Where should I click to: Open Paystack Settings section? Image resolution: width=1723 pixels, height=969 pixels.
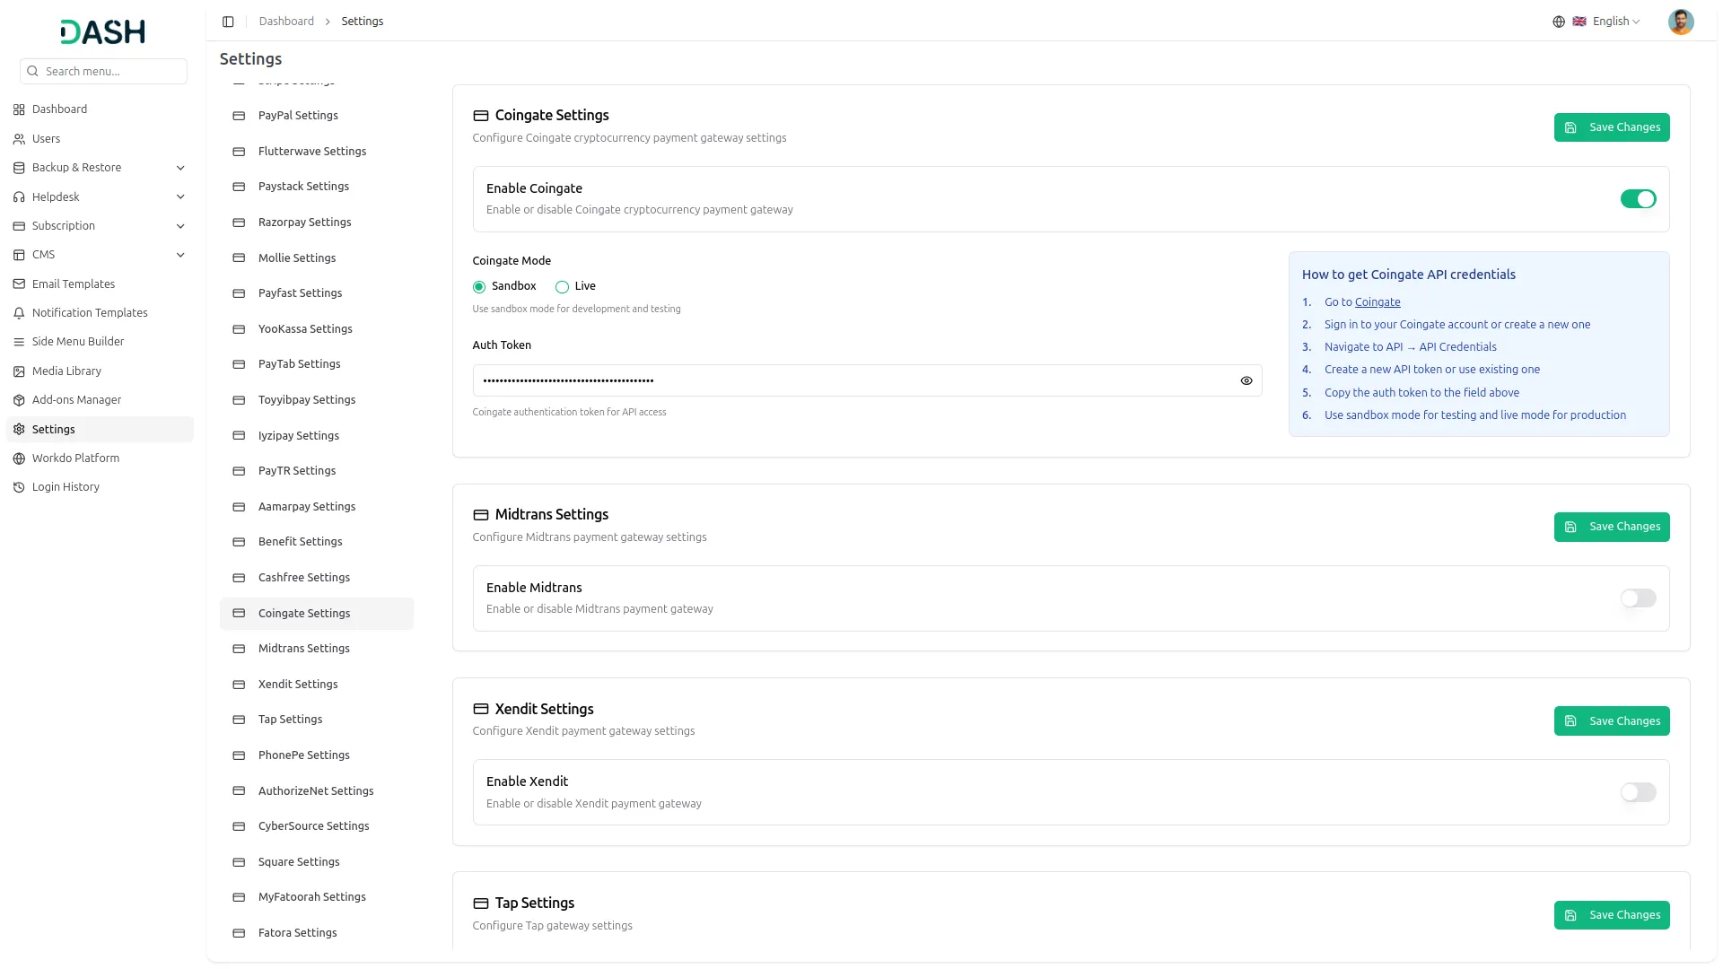[x=317, y=187]
